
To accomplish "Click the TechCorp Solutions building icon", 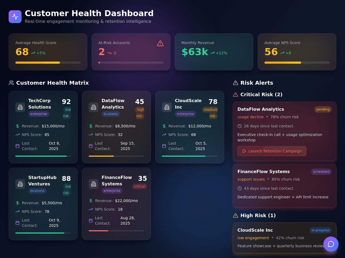I will click(20, 107).
